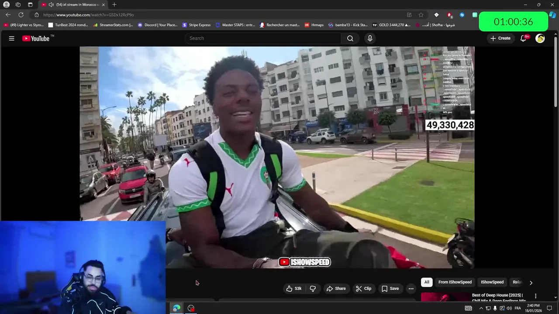
Task: View site information lock icon
Action: pos(37,15)
